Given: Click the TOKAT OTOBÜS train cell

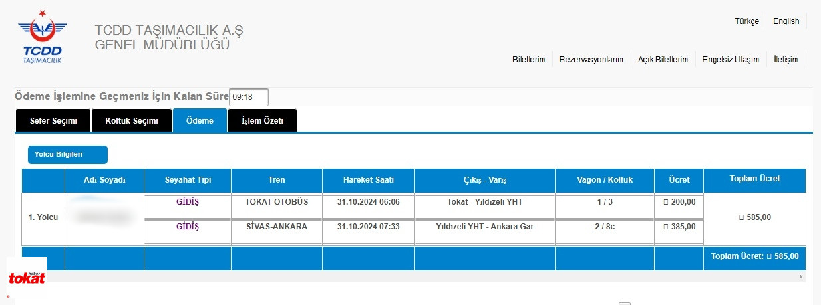Looking at the screenshot, I should point(277,202).
